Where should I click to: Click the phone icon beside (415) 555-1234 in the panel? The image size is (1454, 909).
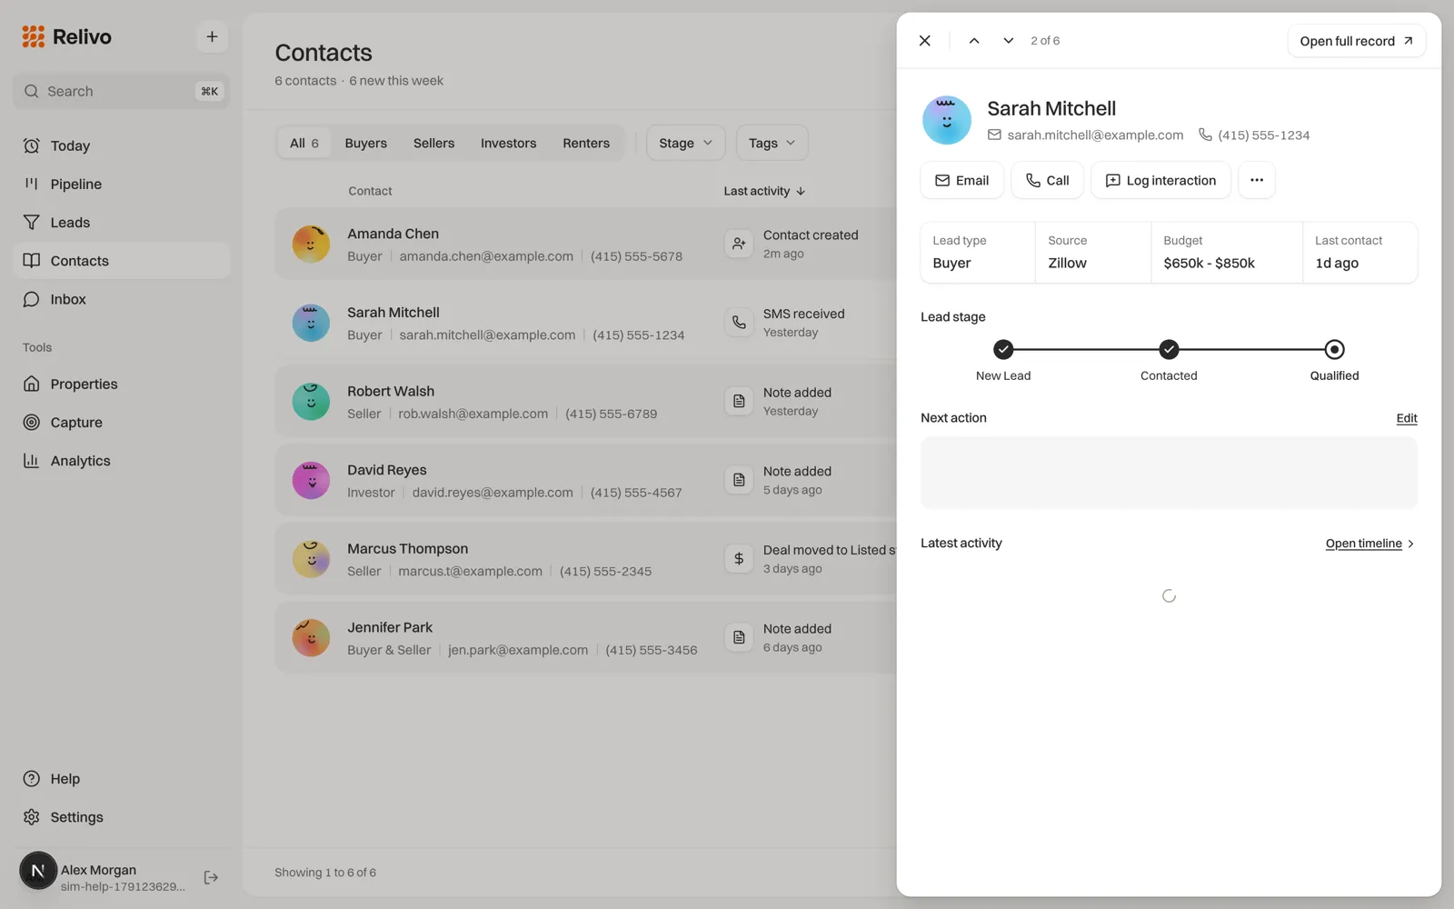[1205, 135]
